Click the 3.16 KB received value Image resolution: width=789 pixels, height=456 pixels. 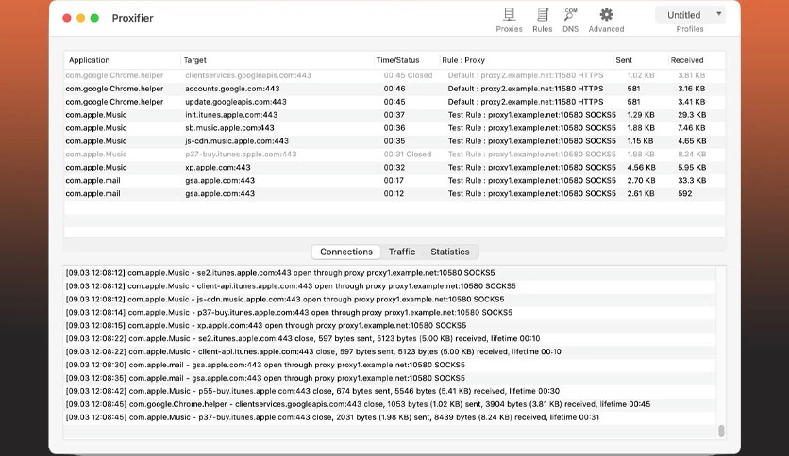point(692,89)
